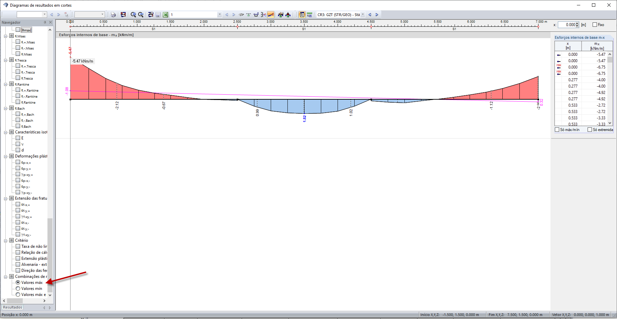The image size is (617, 319).
Task: Click the -4.00 value at x 0.277
Action: pos(601,80)
